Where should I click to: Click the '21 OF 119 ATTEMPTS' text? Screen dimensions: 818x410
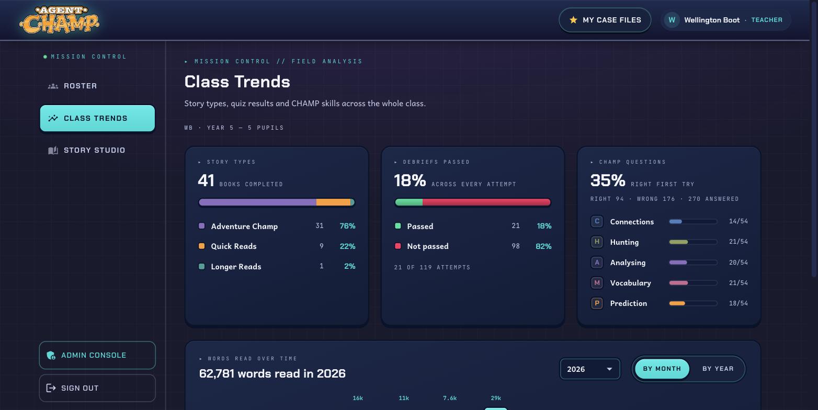pos(432,267)
